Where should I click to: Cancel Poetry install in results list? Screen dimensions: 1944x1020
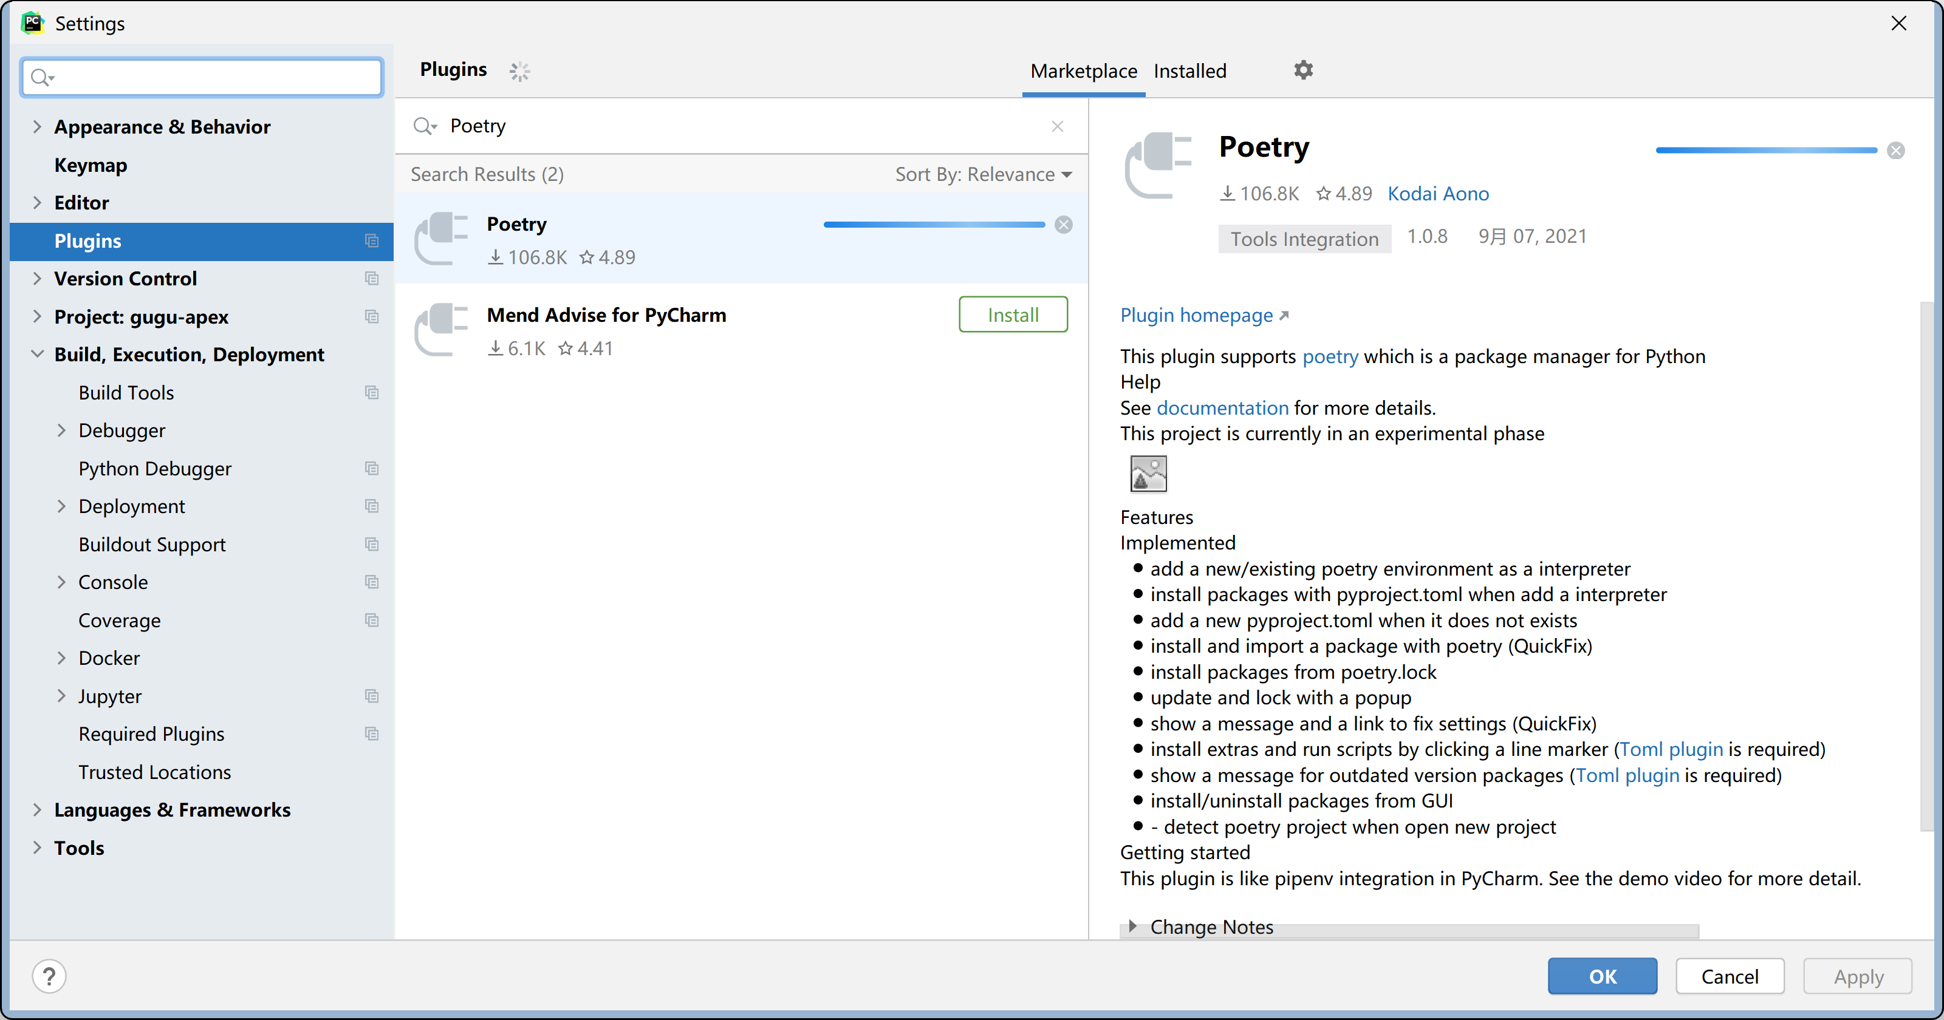tap(1063, 225)
